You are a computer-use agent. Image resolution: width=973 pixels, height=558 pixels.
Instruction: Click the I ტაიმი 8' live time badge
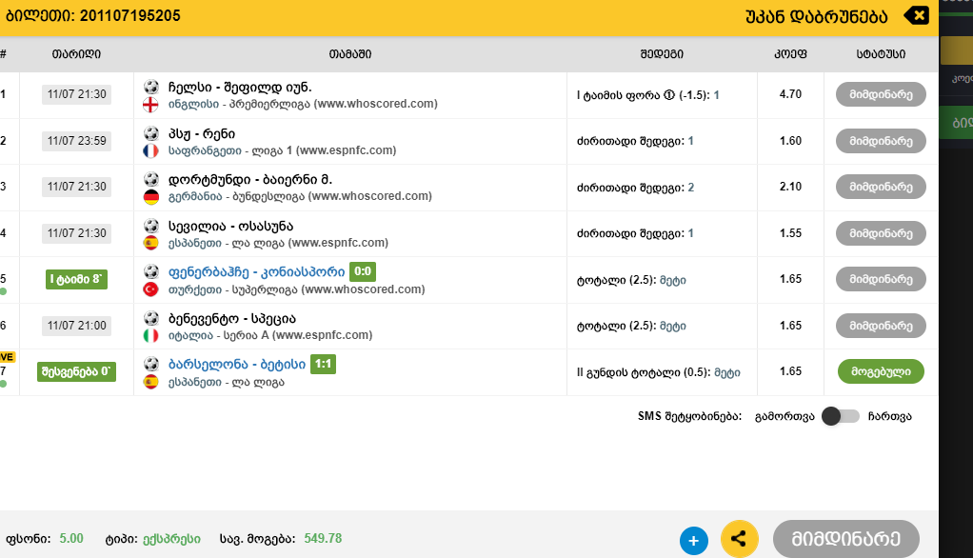[x=76, y=279]
